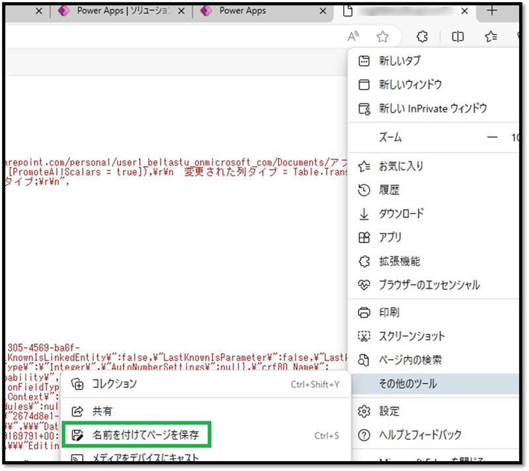Open お気に入り from the menu
Image resolution: width=529 pixels, height=471 pixels.
pyautogui.click(x=434, y=166)
